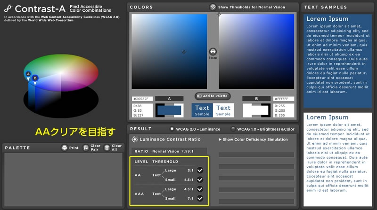Select marker B on the color wheel
This screenshot has height=210, width=377.
pyautogui.click(x=35, y=78)
